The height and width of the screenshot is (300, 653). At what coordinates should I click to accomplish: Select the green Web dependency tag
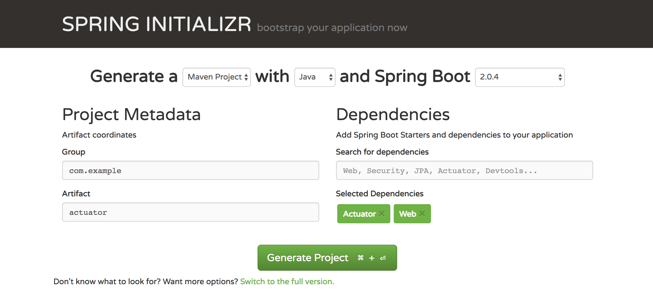pos(407,214)
